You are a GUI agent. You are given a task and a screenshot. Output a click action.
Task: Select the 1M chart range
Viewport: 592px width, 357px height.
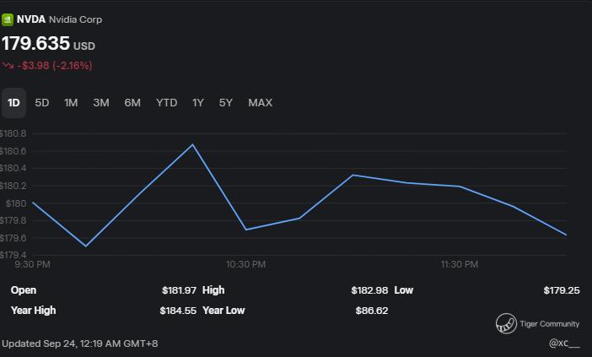(71, 103)
